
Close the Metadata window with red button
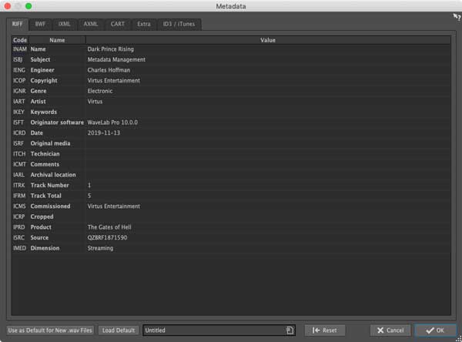8,6
